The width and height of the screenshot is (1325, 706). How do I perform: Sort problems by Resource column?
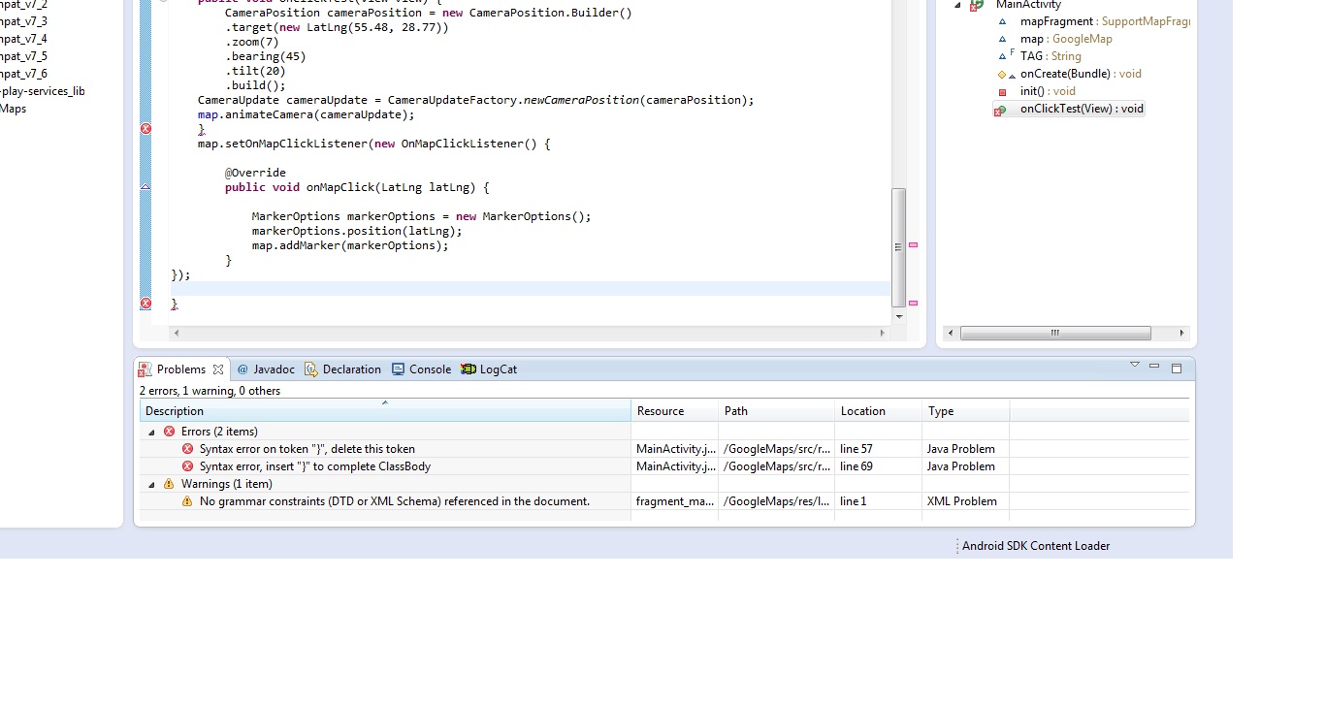click(x=674, y=411)
